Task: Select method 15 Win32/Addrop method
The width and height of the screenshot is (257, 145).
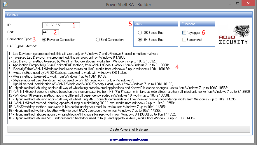Action: click(87, 107)
